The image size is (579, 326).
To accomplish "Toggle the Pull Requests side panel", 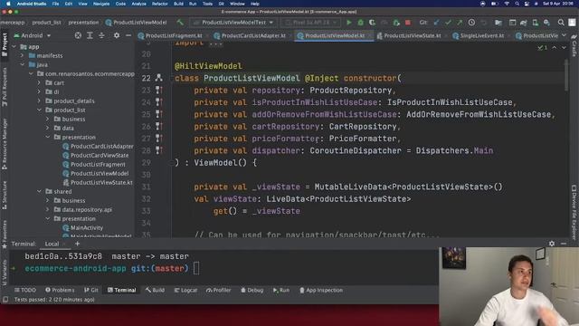I will 5,87.
